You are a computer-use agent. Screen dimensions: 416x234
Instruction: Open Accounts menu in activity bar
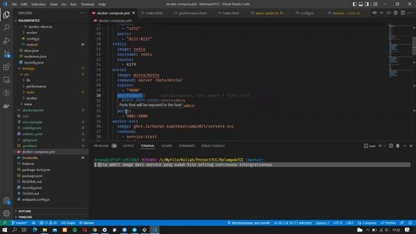6,201
